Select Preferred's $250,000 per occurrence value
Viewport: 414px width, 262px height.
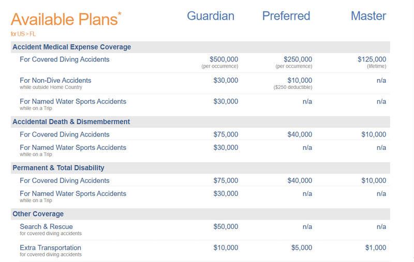pos(298,59)
